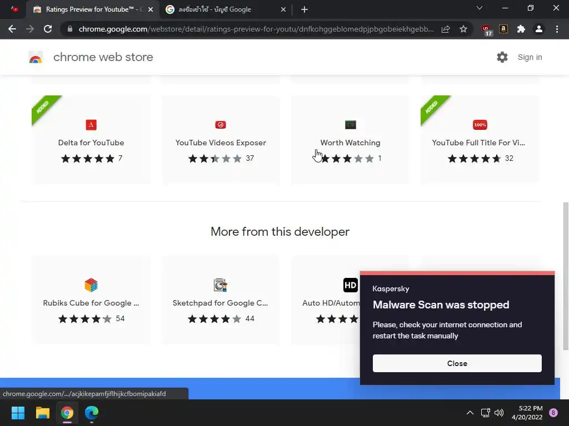The image size is (569, 426).
Task: Click the Chrome taskbar icon
Action: [67, 413]
